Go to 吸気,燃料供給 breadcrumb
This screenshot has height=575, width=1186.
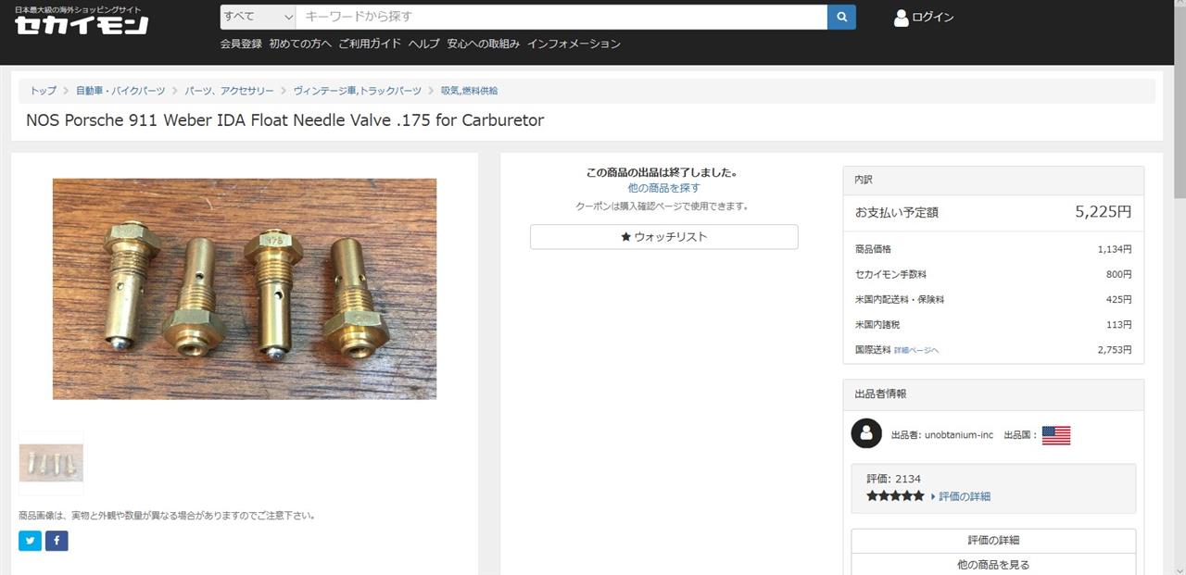click(470, 91)
